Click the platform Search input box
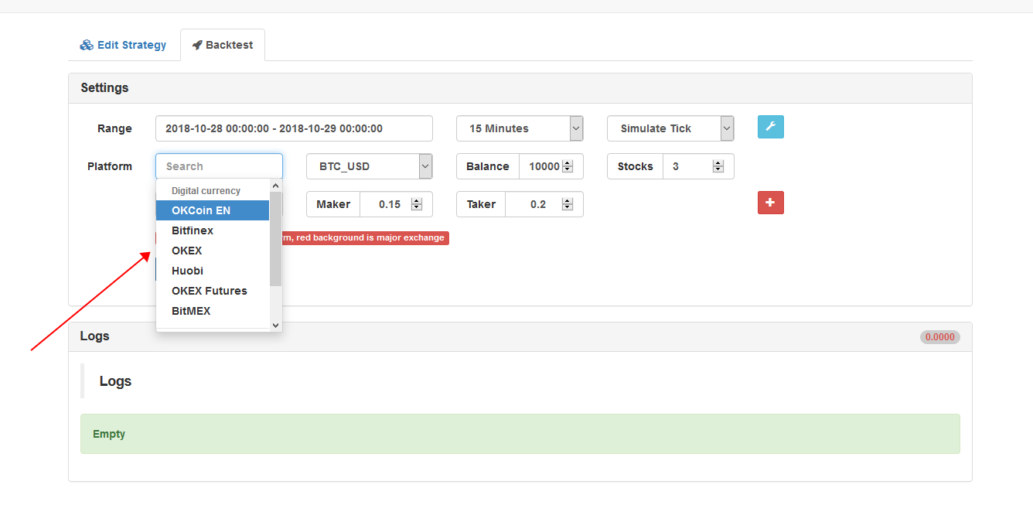 click(x=219, y=166)
